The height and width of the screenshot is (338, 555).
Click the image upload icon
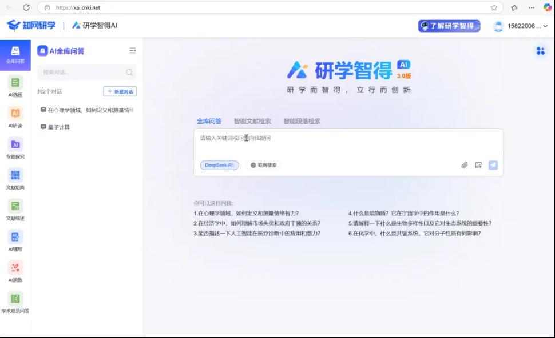point(478,166)
